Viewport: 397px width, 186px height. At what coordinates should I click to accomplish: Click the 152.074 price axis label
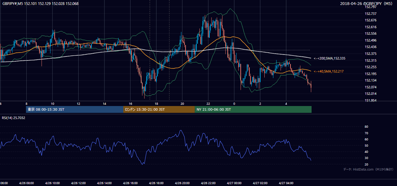370,87
